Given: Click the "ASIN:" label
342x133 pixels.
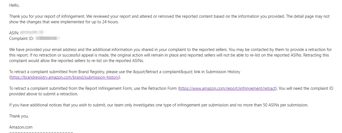Looking at the screenshot, I should 14,33.
